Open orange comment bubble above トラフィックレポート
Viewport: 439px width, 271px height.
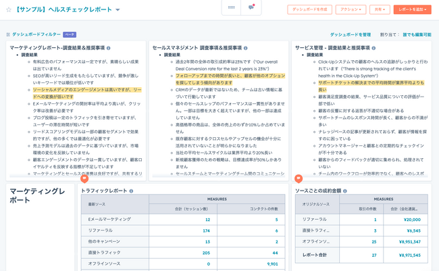tap(84, 178)
